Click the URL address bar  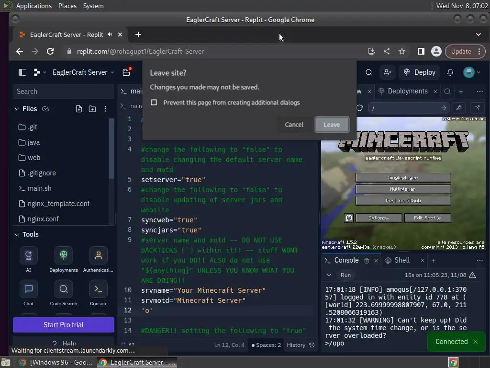216,51
